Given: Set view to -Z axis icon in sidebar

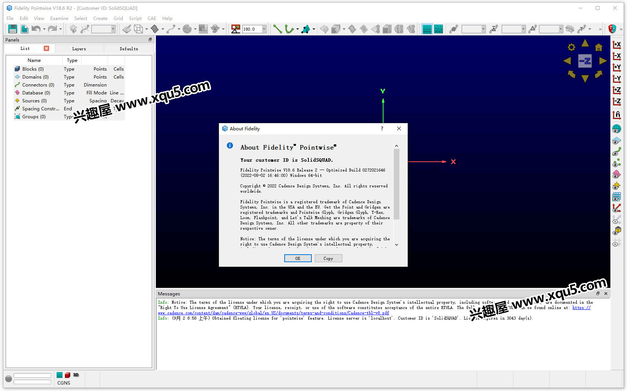Looking at the screenshot, I should click(x=616, y=101).
